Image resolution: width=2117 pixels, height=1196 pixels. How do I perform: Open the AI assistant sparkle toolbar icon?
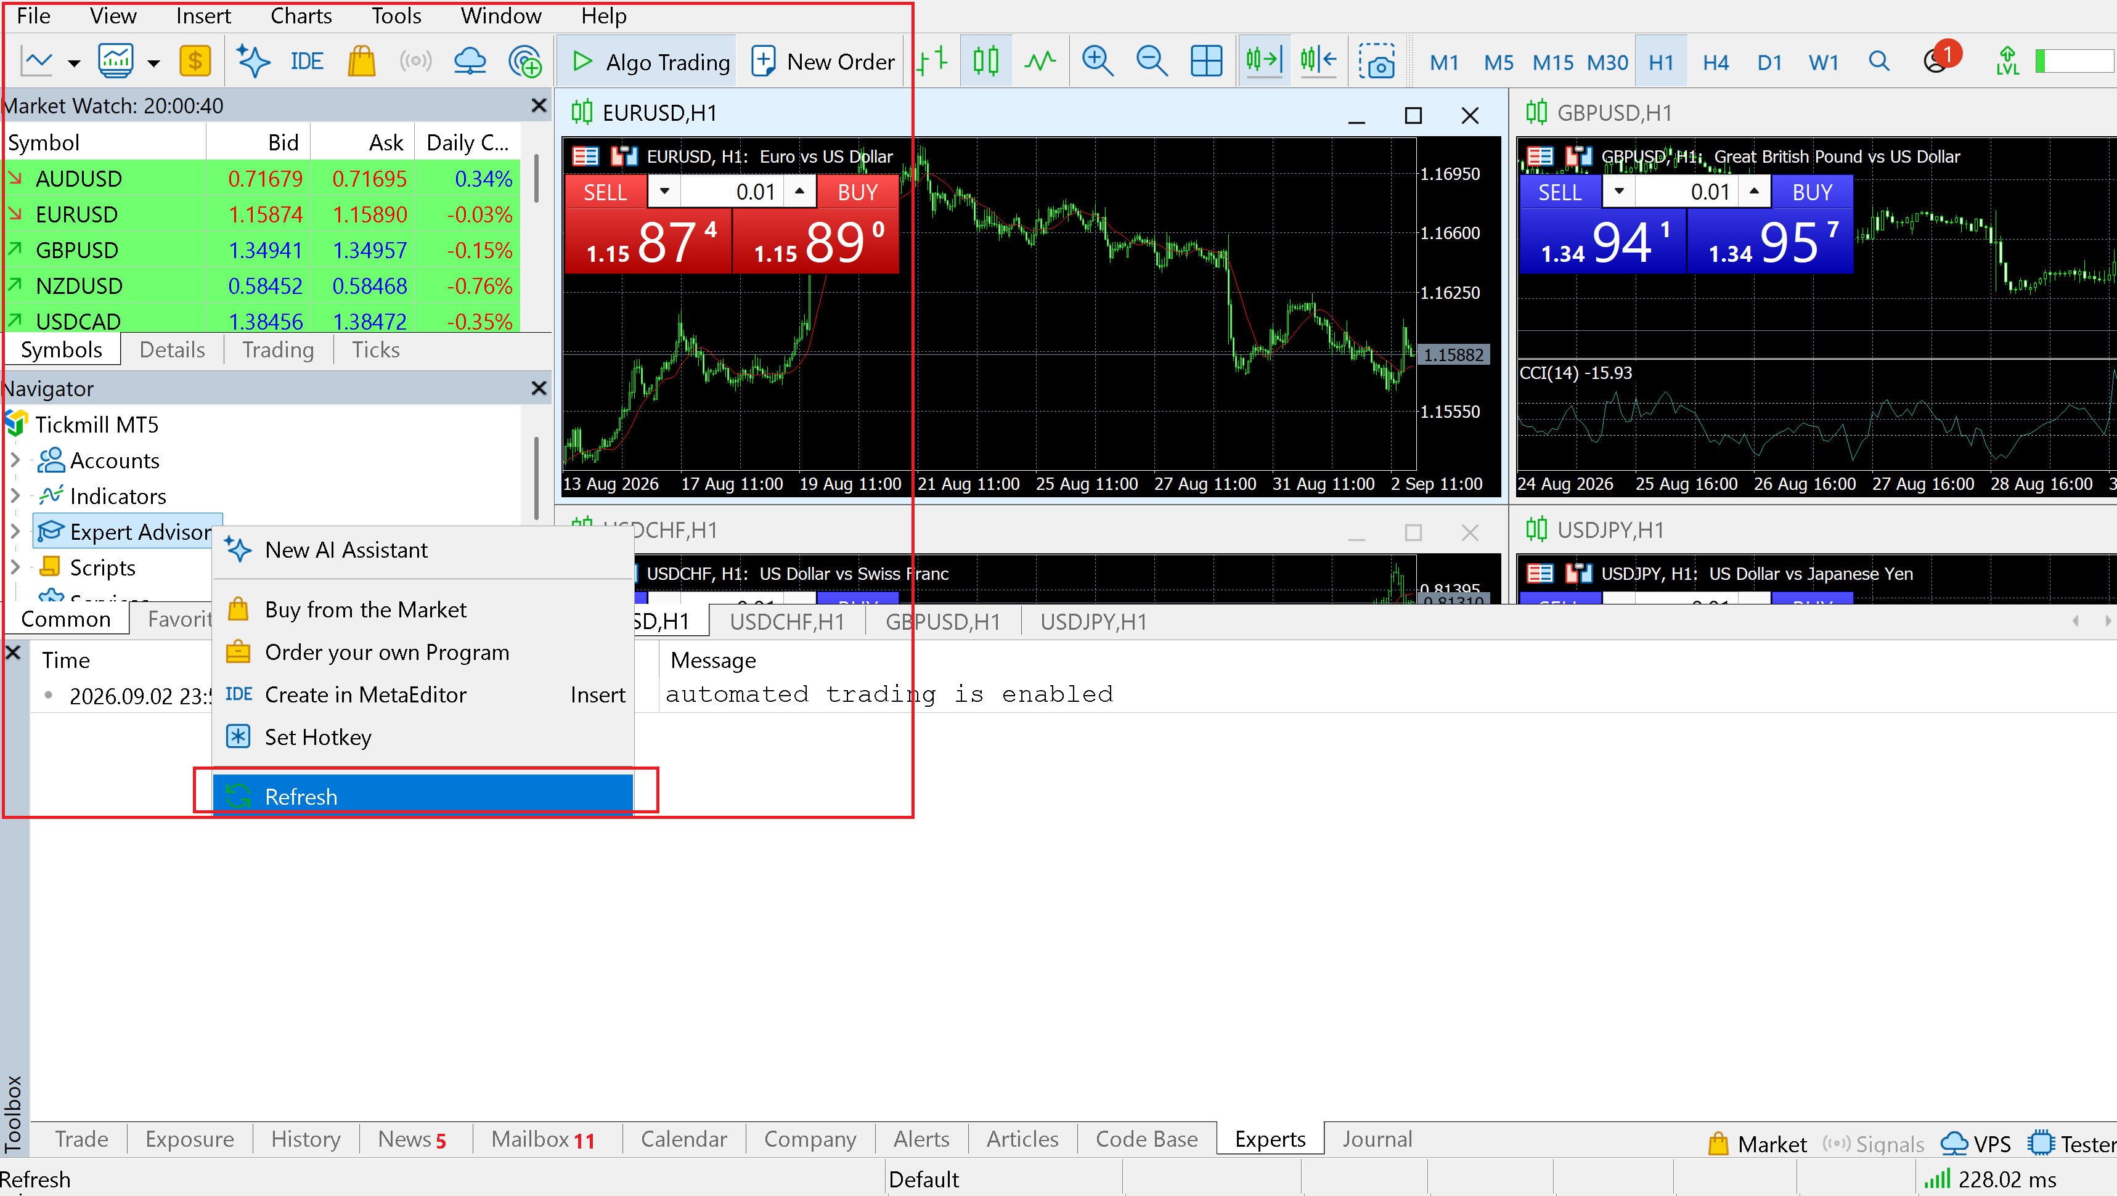pyautogui.click(x=252, y=62)
